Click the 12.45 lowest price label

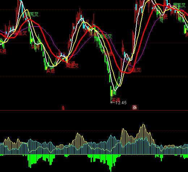click(x=121, y=103)
